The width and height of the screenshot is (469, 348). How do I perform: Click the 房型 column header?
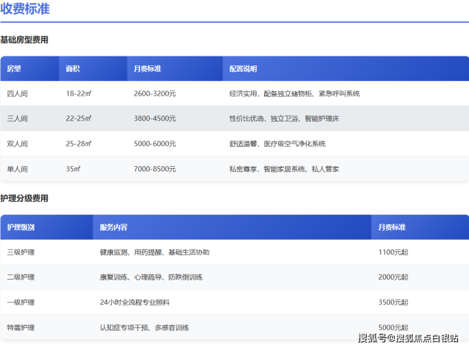(14, 68)
